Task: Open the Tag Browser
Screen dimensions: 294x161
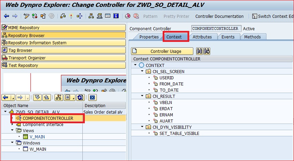Action: (x=63, y=50)
